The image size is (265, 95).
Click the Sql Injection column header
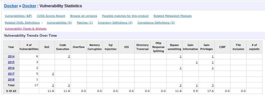[x=111, y=47]
